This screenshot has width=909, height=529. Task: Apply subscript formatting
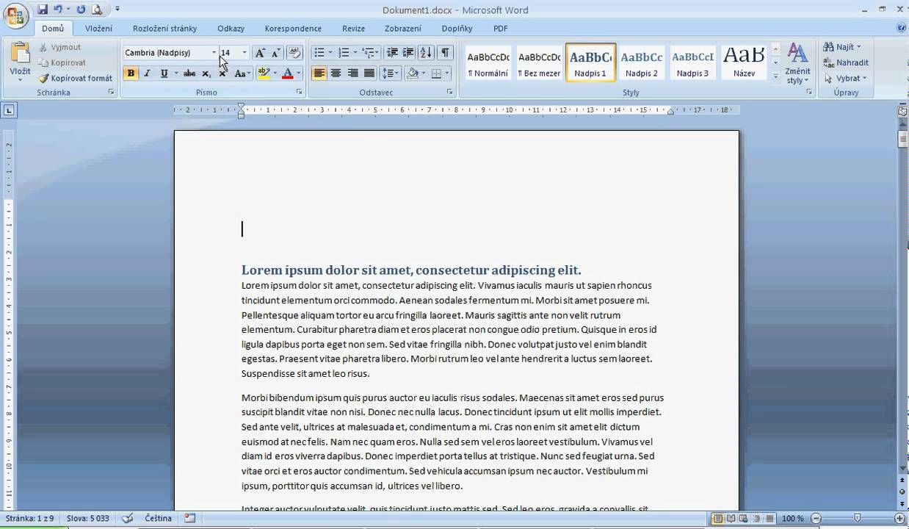206,73
